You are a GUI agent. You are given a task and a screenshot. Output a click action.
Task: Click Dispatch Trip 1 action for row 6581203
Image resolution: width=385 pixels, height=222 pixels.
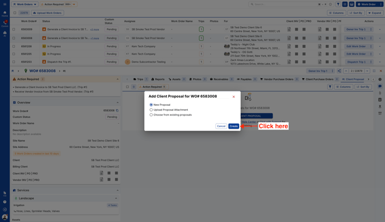(356, 62)
